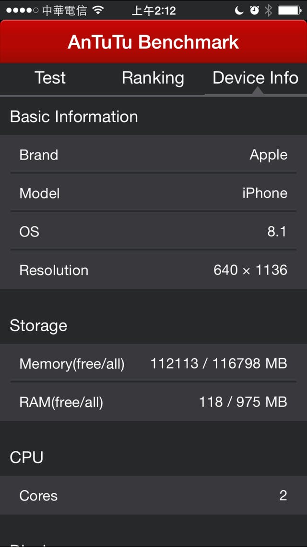This screenshot has width=307, height=547.
Task: Tap the battery indicator icon
Action: click(289, 10)
